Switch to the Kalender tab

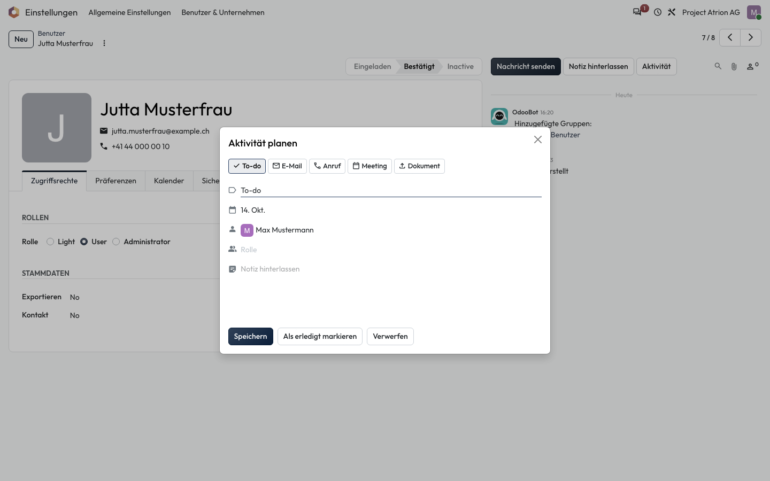(x=169, y=181)
